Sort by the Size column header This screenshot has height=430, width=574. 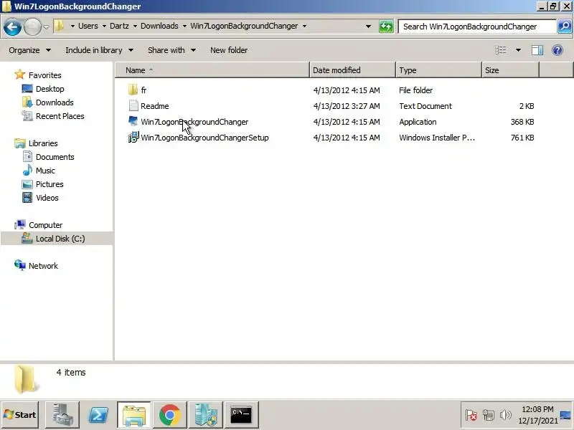(510, 70)
